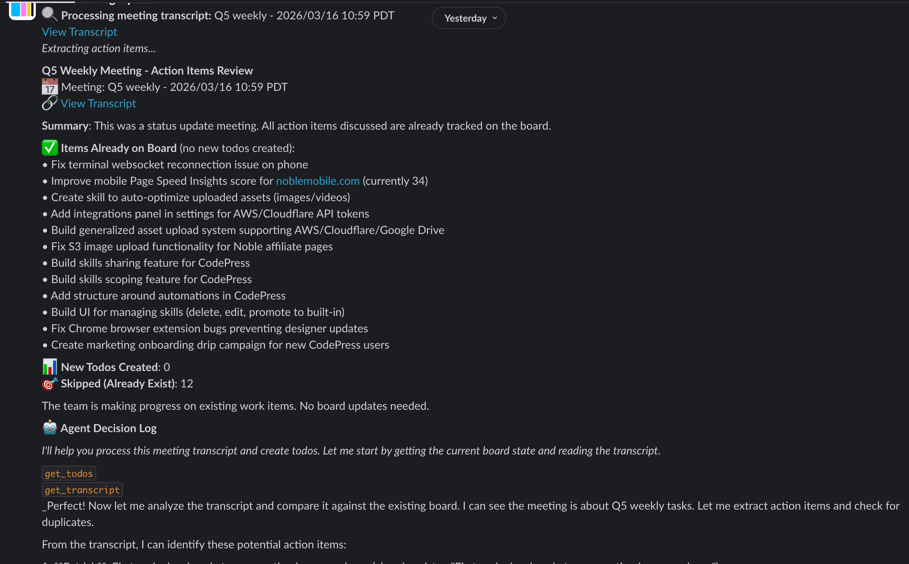Expand the chevron on the Yesterday selector
The image size is (909, 564).
click(495, 18)
